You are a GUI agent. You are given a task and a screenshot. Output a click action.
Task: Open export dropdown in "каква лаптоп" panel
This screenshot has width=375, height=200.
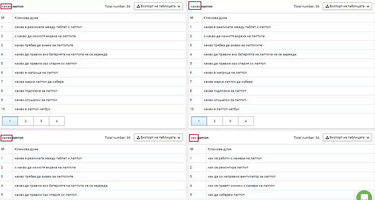[158, 137]
